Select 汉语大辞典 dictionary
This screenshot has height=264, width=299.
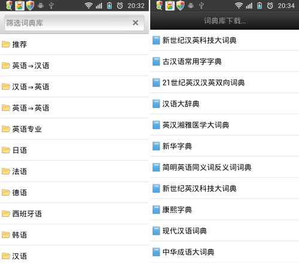click(224, 104)
